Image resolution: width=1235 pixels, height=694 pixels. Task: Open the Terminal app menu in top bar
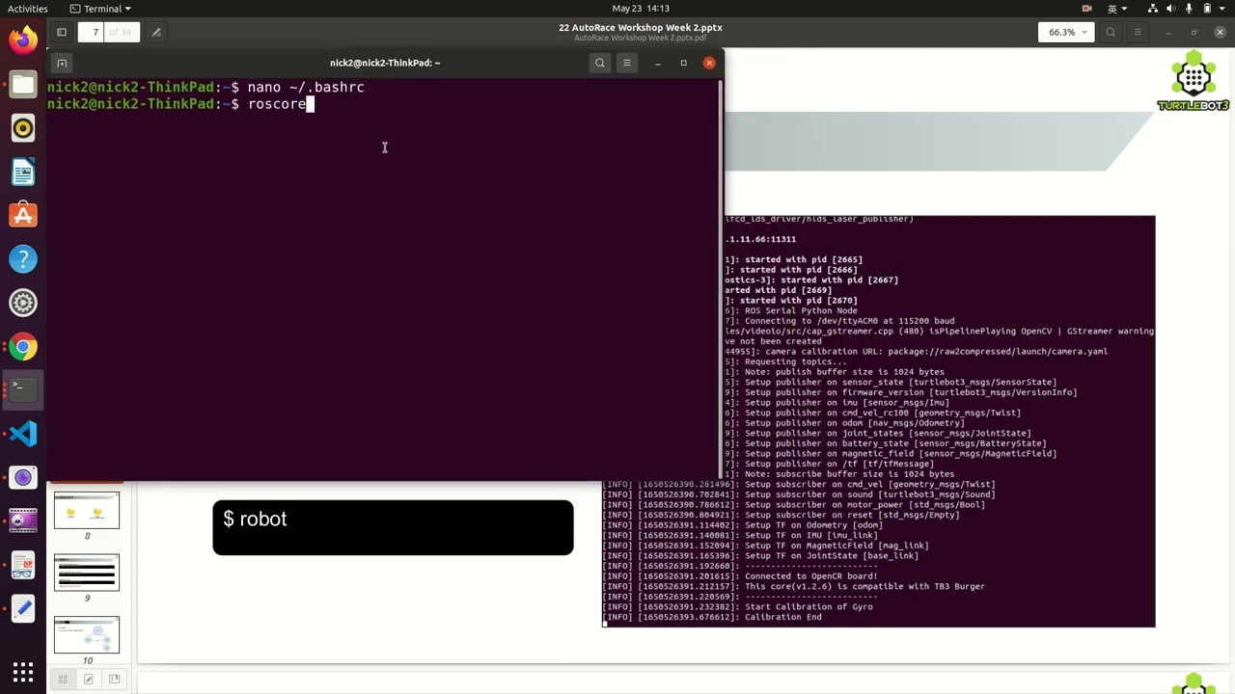click(x=100, y=9)
